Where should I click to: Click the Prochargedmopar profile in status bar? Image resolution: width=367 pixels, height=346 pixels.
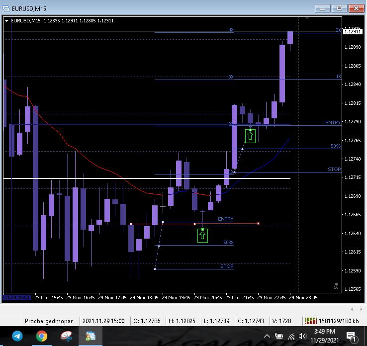tap(49, 321)
